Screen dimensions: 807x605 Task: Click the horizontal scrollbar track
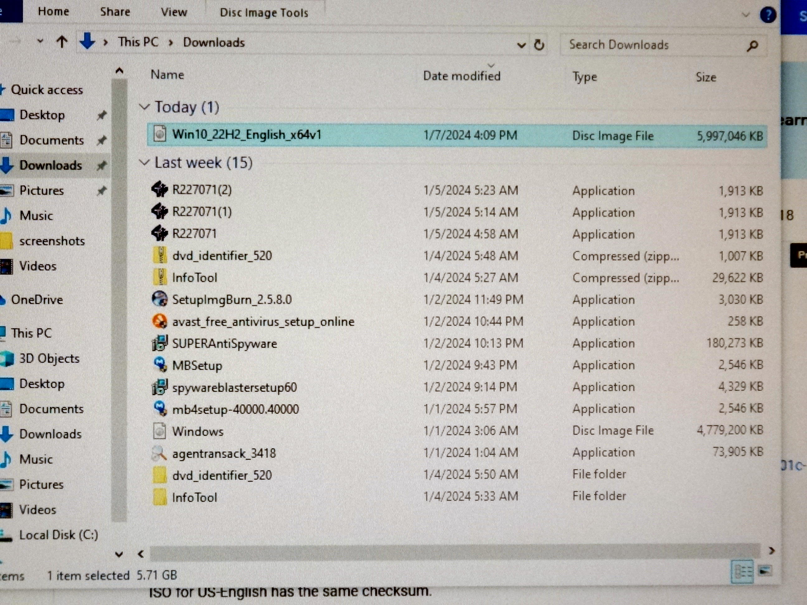point(455,552)
